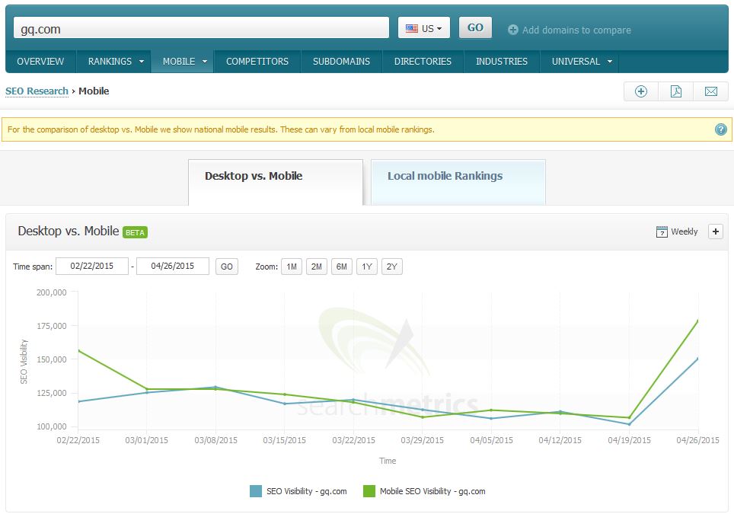This screenshot has height=514, width=734.
Task: Click the GO button next to domain field
Action: 475,27
